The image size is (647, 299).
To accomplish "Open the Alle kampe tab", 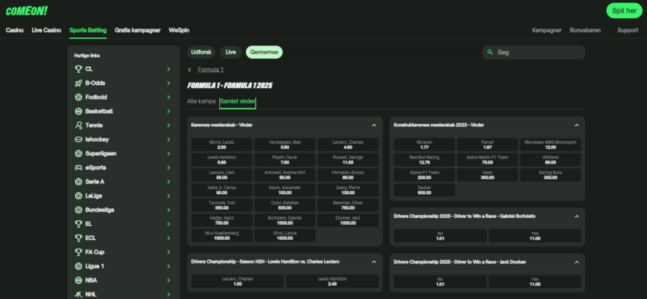I will [x=202, y=101].
